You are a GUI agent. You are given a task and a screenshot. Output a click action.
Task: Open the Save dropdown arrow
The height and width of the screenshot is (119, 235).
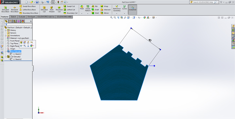(40, 2)
